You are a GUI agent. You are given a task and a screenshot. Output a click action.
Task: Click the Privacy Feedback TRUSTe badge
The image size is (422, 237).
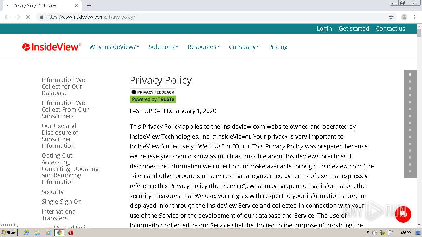coord(153,96)
